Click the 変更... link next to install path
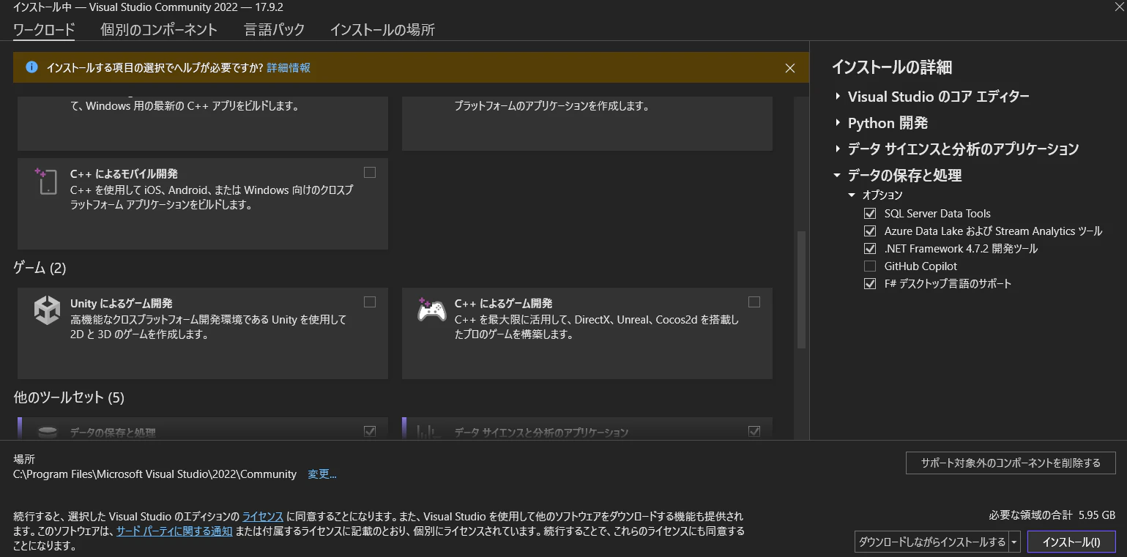 (322, 474)
